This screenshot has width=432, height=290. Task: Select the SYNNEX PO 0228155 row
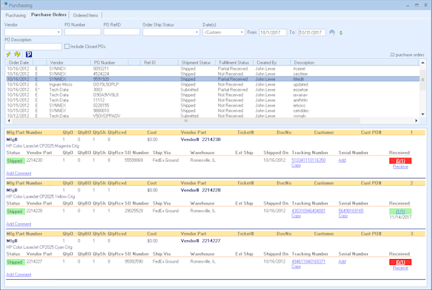212,105
